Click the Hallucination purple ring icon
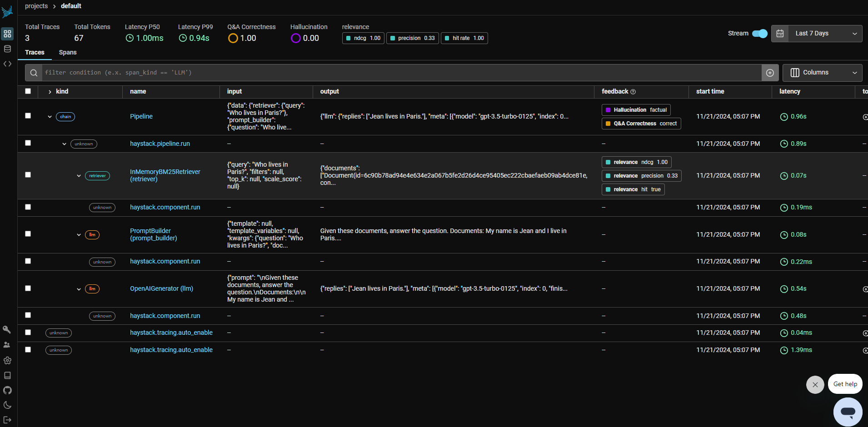 point(295,38)
